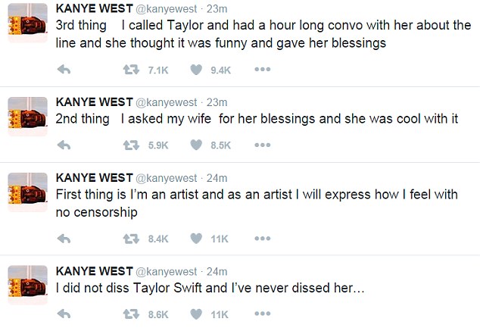Show more actions on 'did not diss' tweet
Viewport: 480px width, 328px height.
click(x=263, y=313)
